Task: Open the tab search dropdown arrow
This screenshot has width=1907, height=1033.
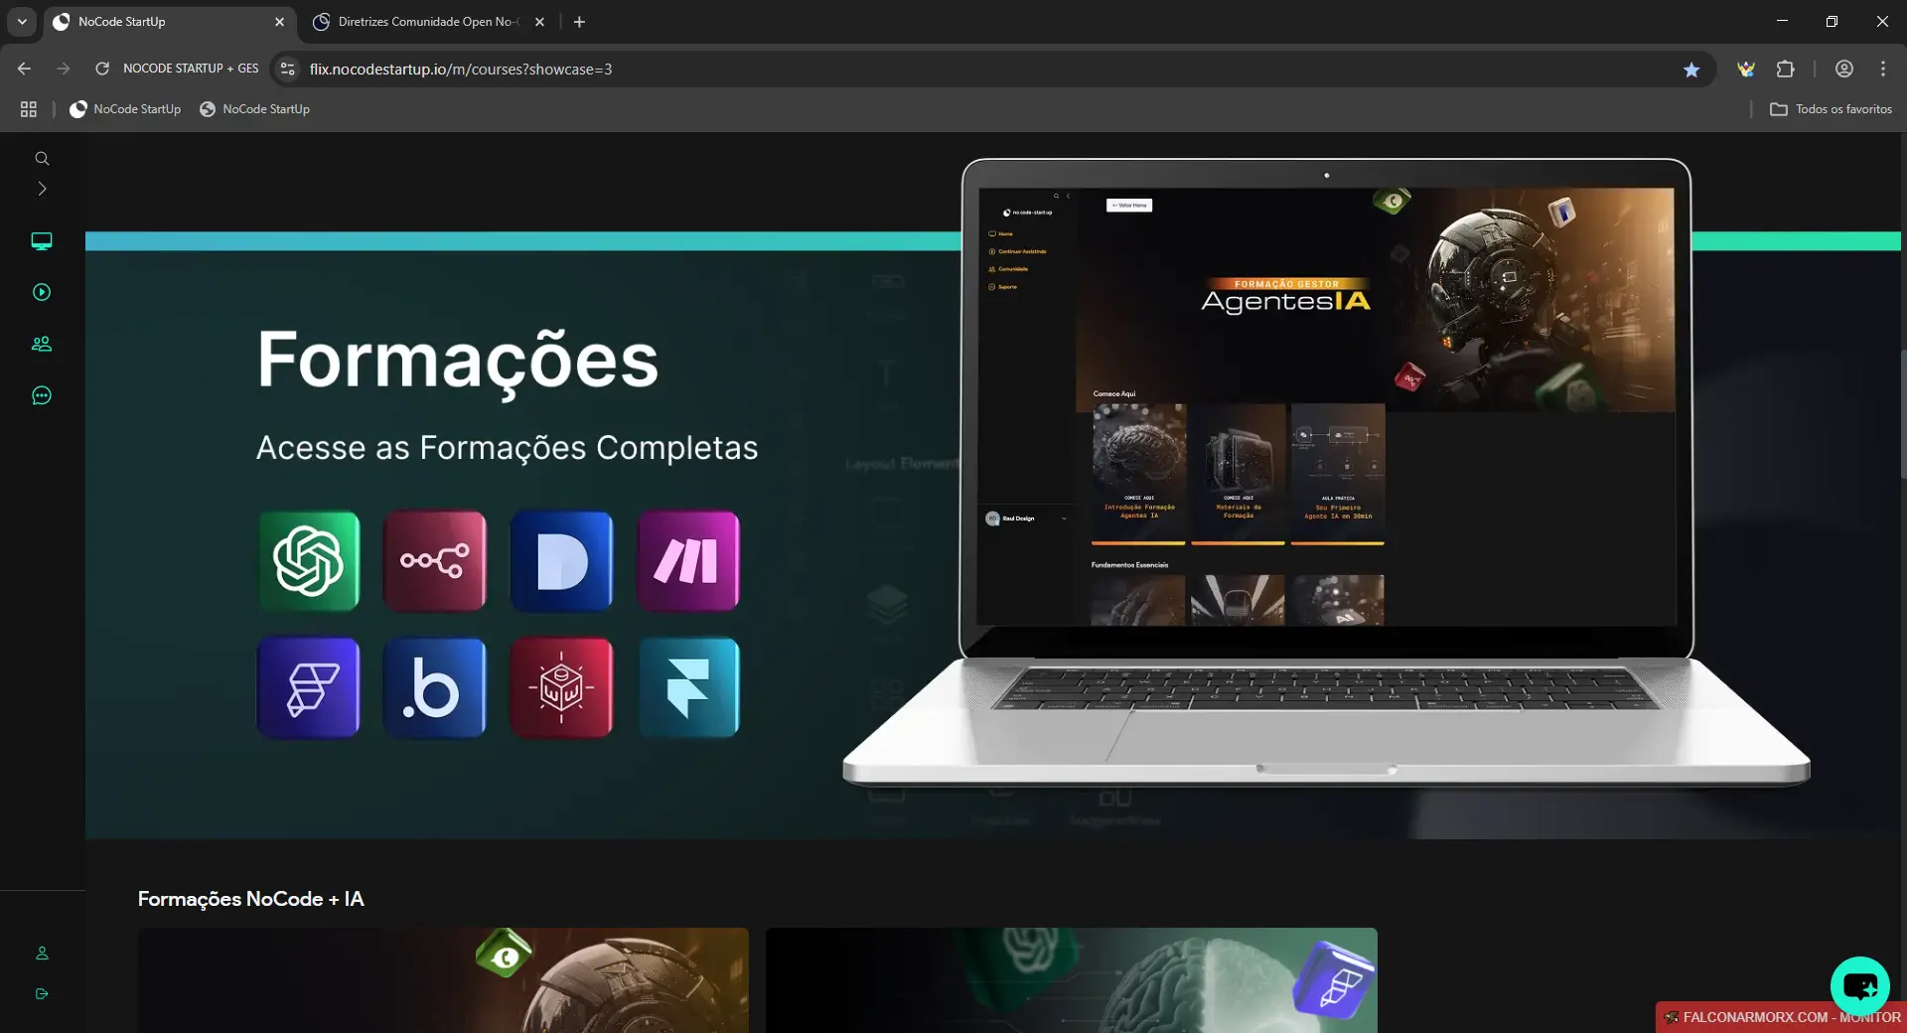Action: click(22, 22)
